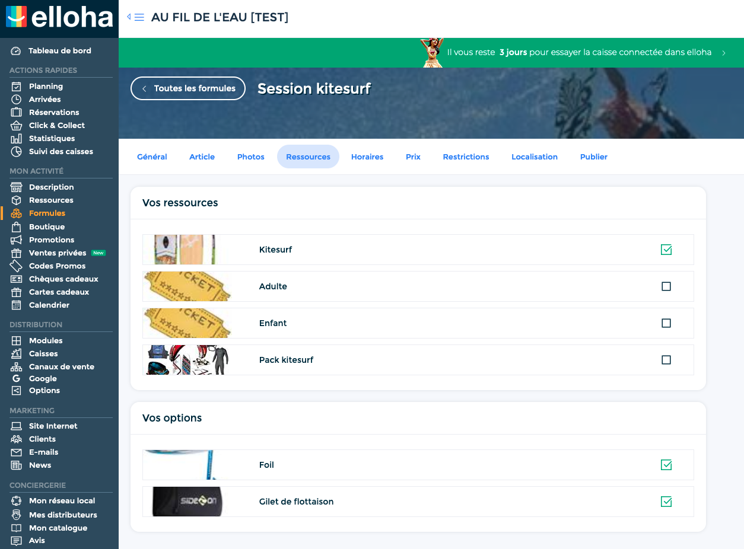Screen dimensions: 744x549
Task: Click the Promotions megaphone icon
Action: tap(17, 240)
